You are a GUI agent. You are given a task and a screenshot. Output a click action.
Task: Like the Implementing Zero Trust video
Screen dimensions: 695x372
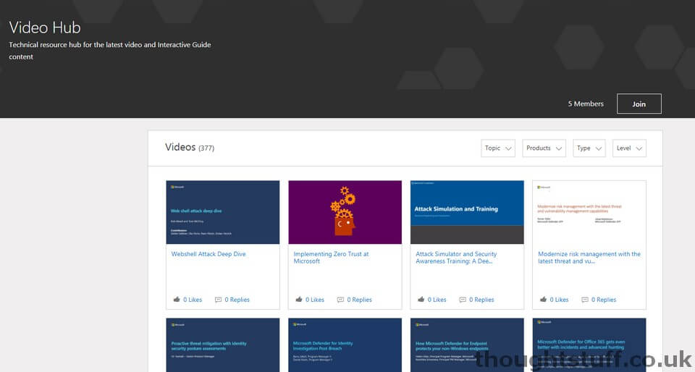click(x=299, y=300)
